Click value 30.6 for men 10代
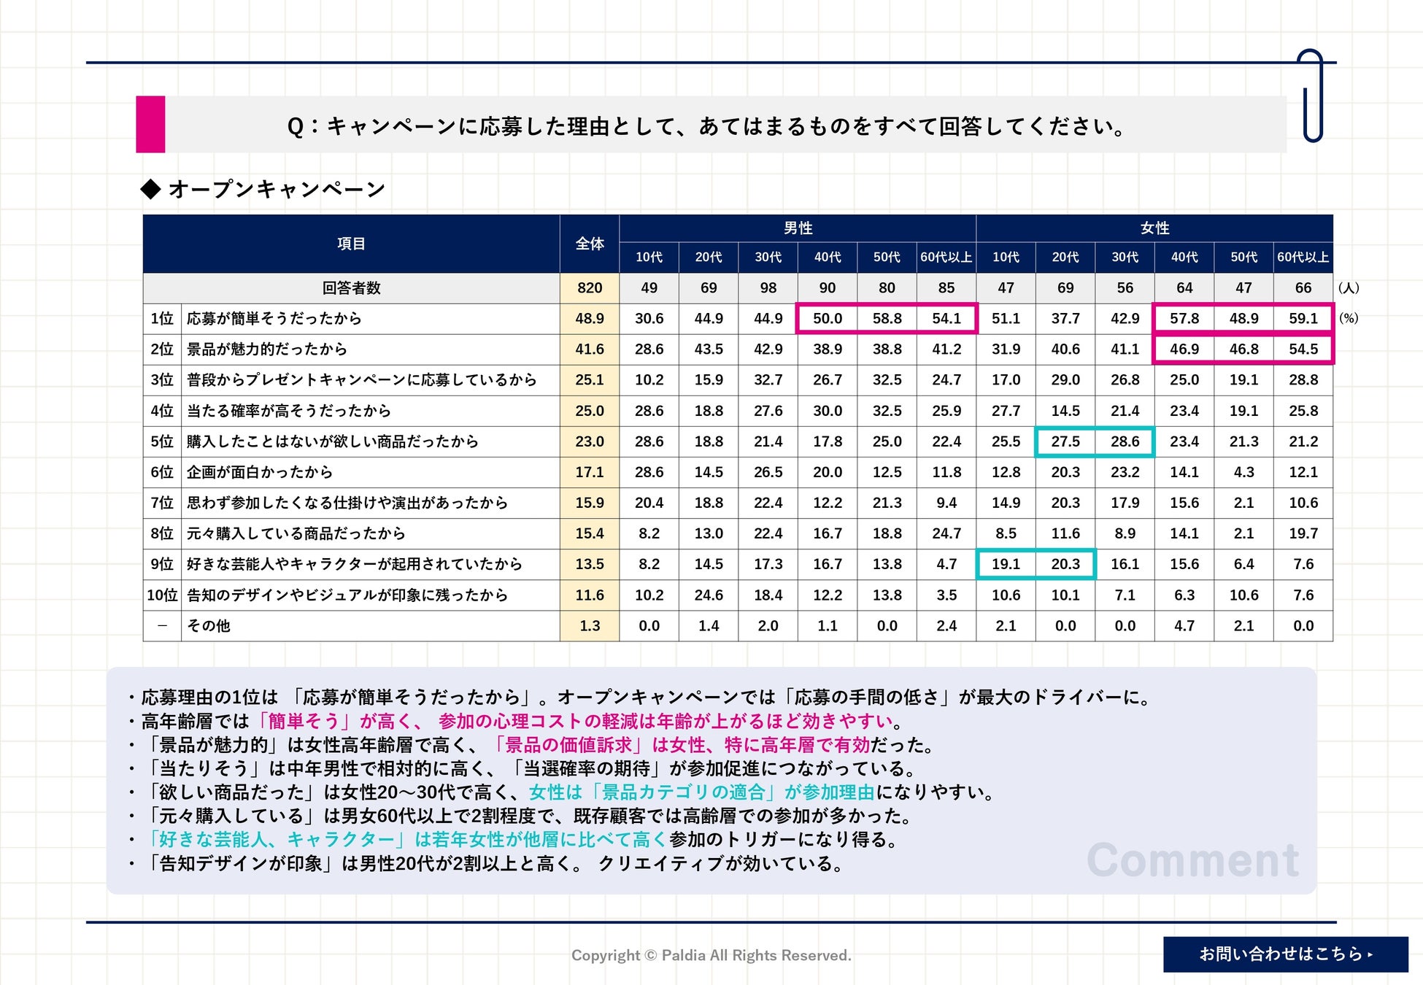This screenshot has height=985, width=1423. click(649, 319)
